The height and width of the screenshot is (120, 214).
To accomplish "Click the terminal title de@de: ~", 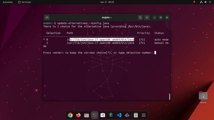I will pos(107,18).
